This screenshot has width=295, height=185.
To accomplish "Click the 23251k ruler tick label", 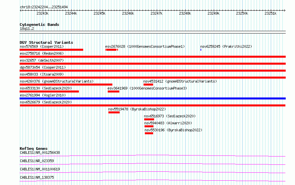I will pos(270,13).
